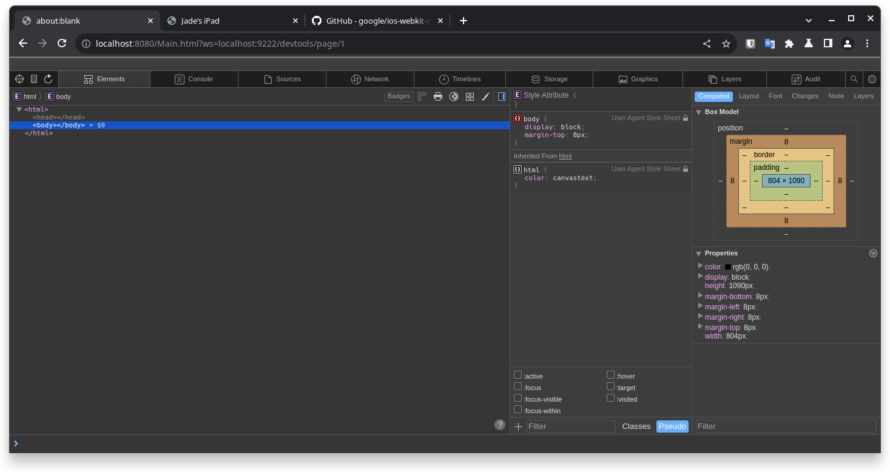Click the inspector search magnifier icon
This screenshot has height=472, width=890.
pyautogui.click(x=854, y=79)
